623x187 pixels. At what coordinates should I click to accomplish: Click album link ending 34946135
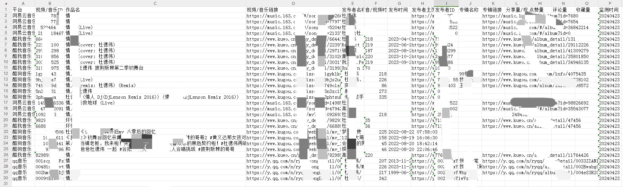coord(535,62)
